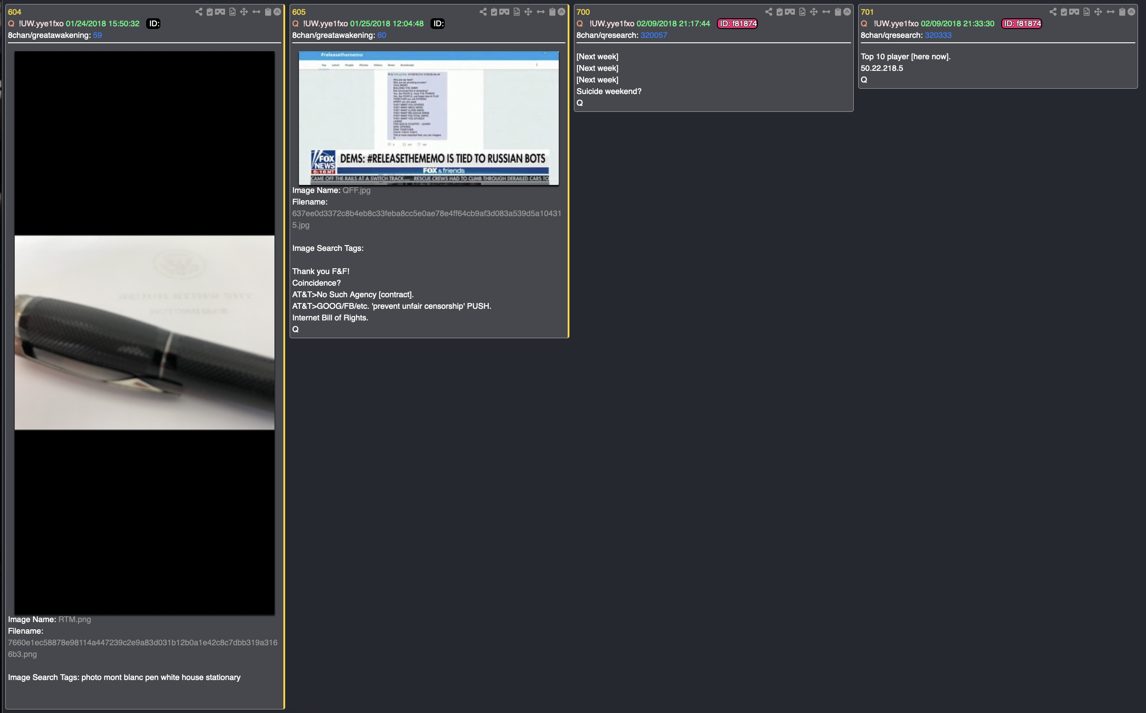The height and width of the screenshot is (713, 1146).
Task: Collapse post 701 with the circled arrow
Action: point(1131,12)
